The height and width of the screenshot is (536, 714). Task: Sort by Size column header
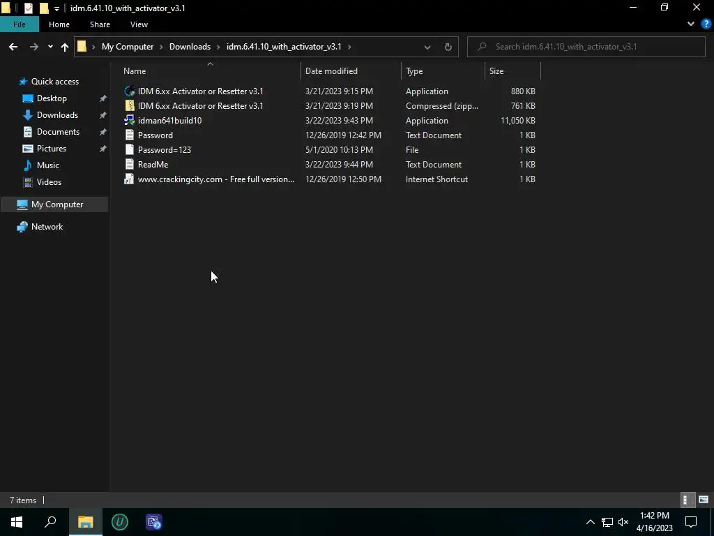click(x=512, y=71)
